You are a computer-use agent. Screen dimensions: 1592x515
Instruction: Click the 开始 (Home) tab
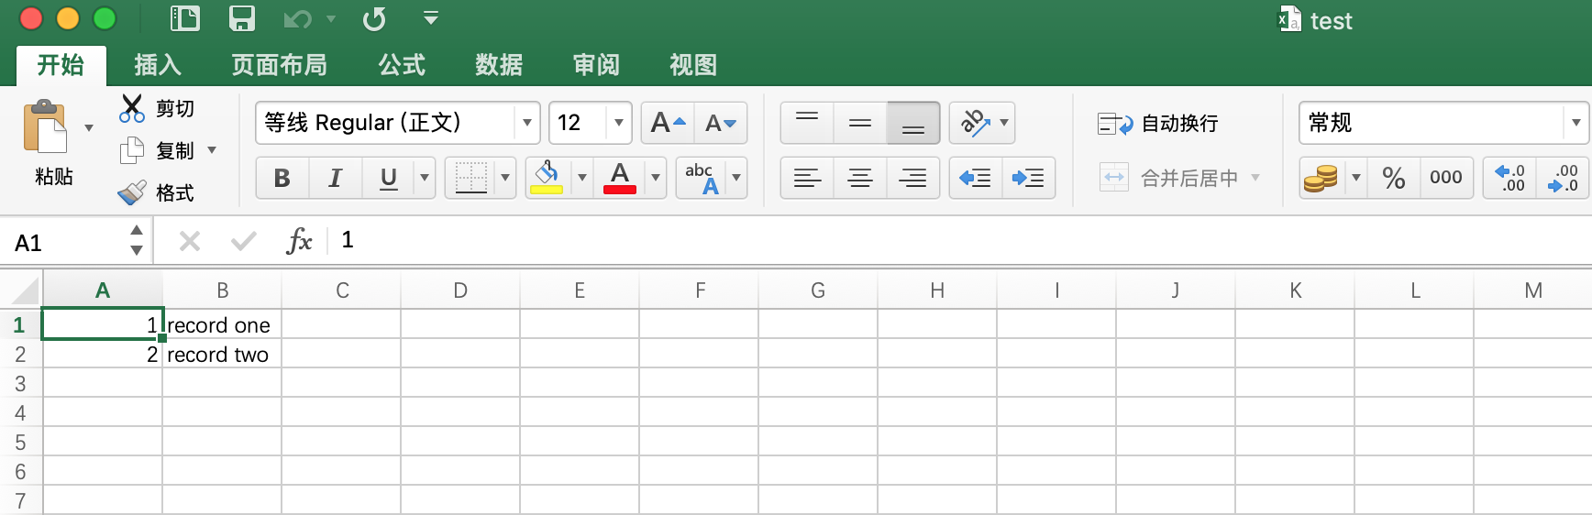[x=61, y=65]
